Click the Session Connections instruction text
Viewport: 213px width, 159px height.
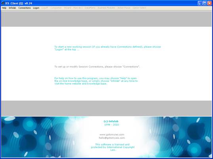coord(97,66)
